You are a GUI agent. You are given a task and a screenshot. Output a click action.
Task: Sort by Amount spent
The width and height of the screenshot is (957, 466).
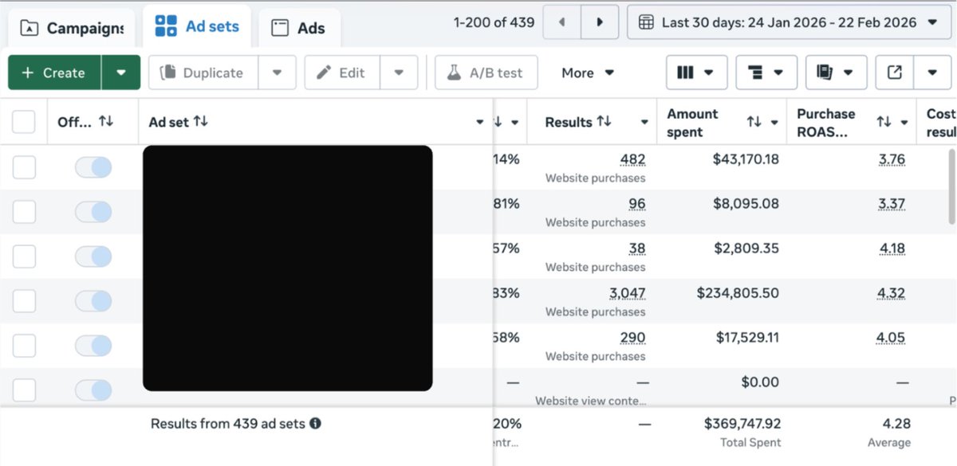click(x=754, y=122)
